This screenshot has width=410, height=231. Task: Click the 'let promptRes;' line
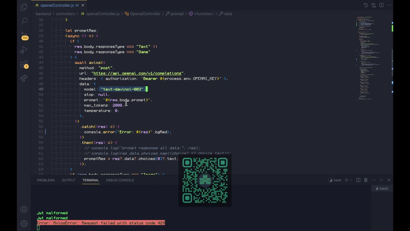tap(82, 30)
